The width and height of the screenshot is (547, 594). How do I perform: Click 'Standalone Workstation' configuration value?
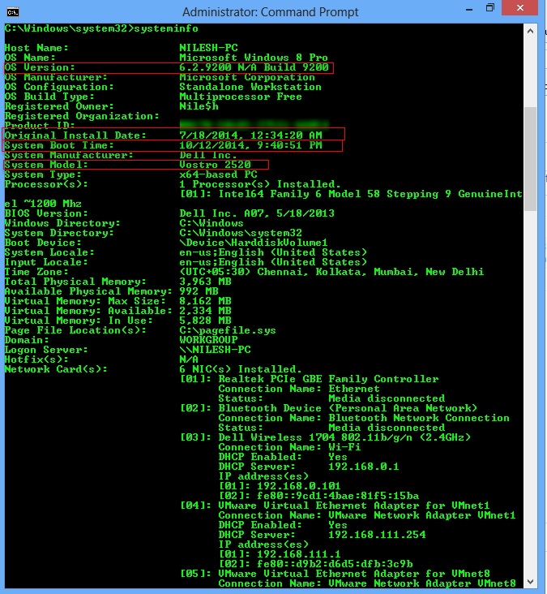(x=250, y=87)
